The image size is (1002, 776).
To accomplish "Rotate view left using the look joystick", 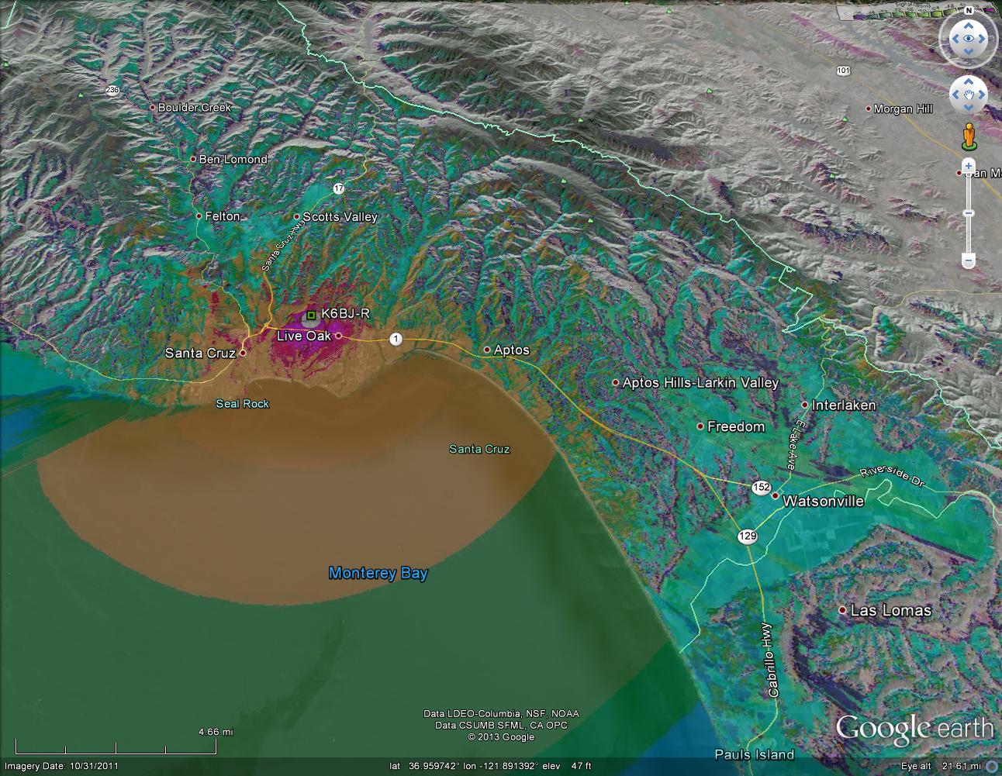I will pos(953,38).
